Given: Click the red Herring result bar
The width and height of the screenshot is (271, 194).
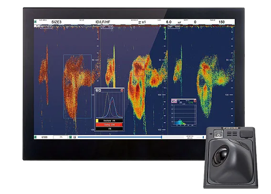Looking at the screenshot, I should 109,125.
